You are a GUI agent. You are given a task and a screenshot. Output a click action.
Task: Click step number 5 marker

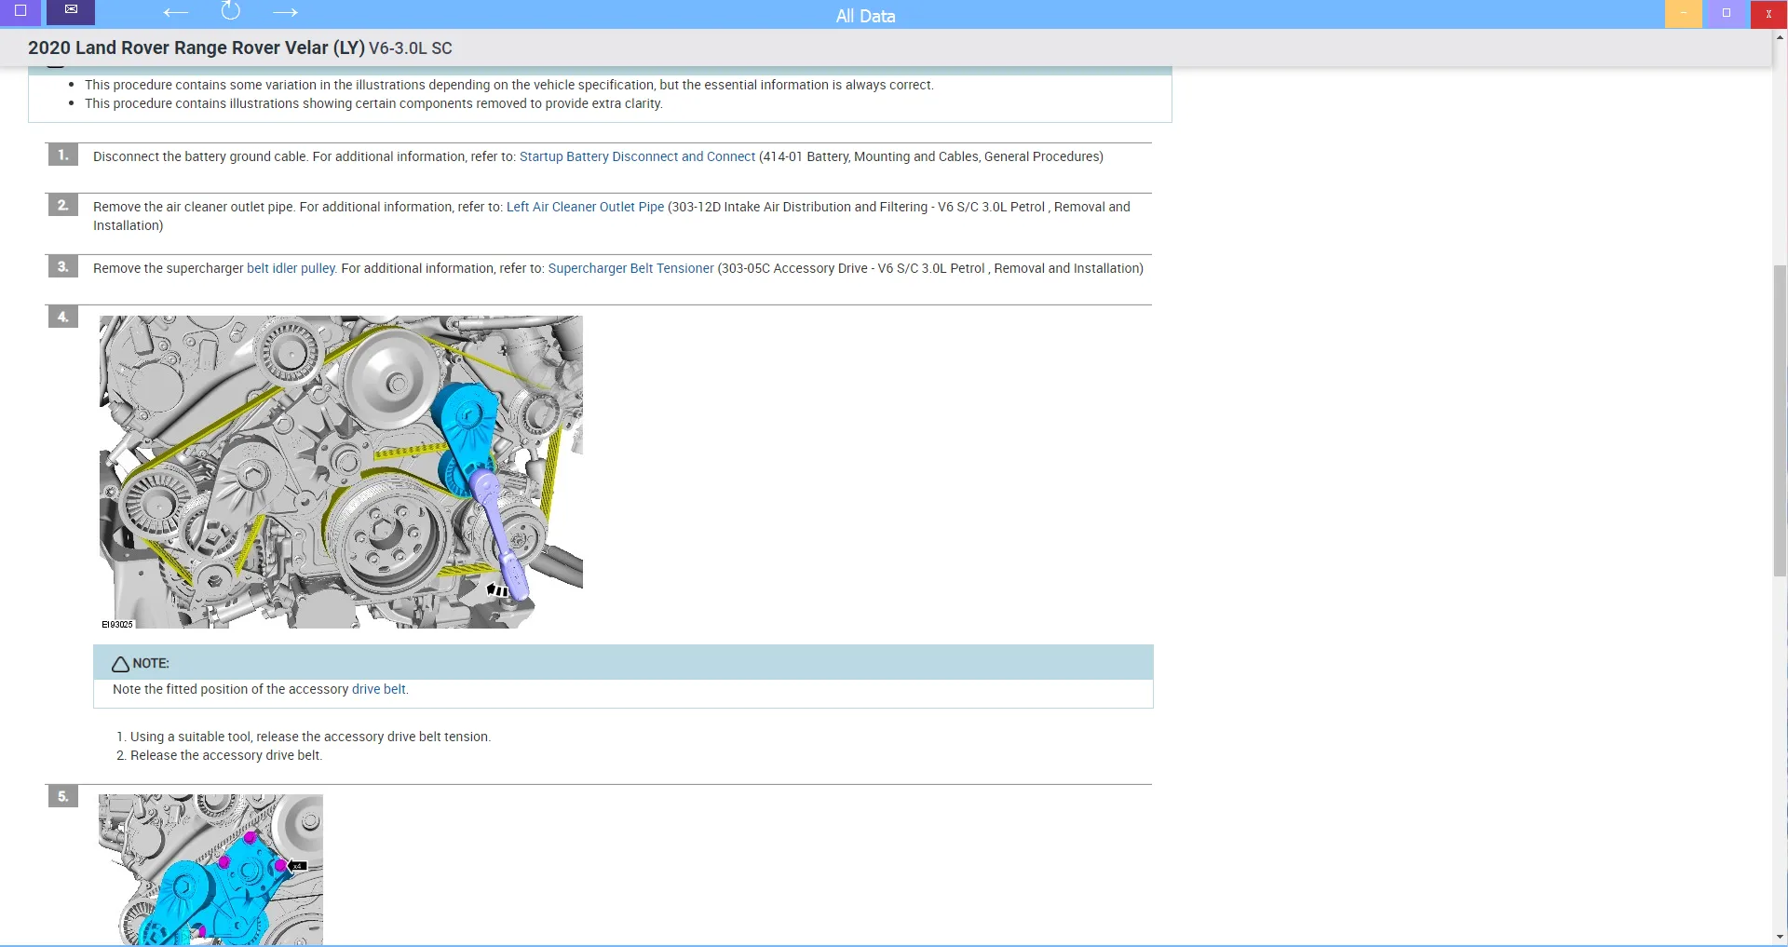tap(62, 796)
